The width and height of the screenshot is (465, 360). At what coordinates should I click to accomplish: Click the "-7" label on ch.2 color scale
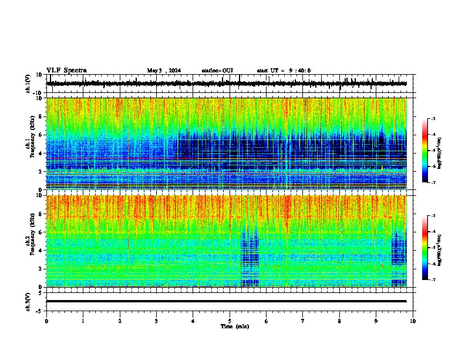tap(433, 279)
